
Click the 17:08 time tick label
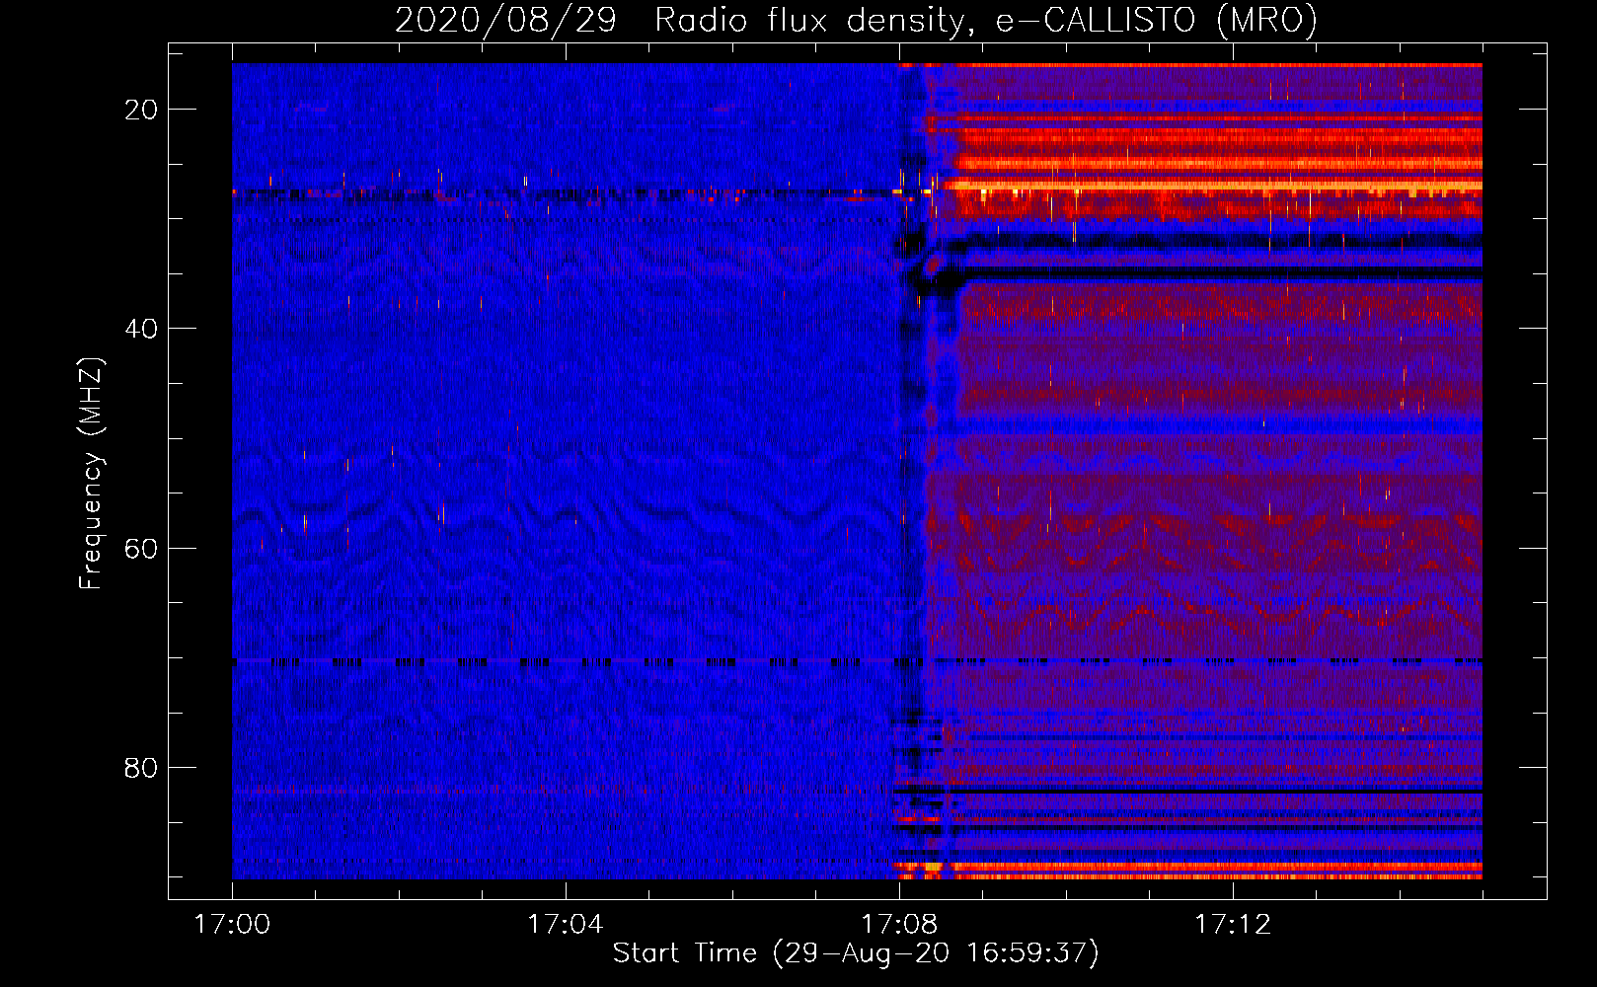(x=899, y=925)
